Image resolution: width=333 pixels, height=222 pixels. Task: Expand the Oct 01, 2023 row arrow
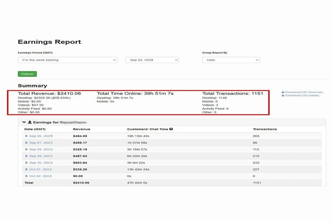(26, 169)
